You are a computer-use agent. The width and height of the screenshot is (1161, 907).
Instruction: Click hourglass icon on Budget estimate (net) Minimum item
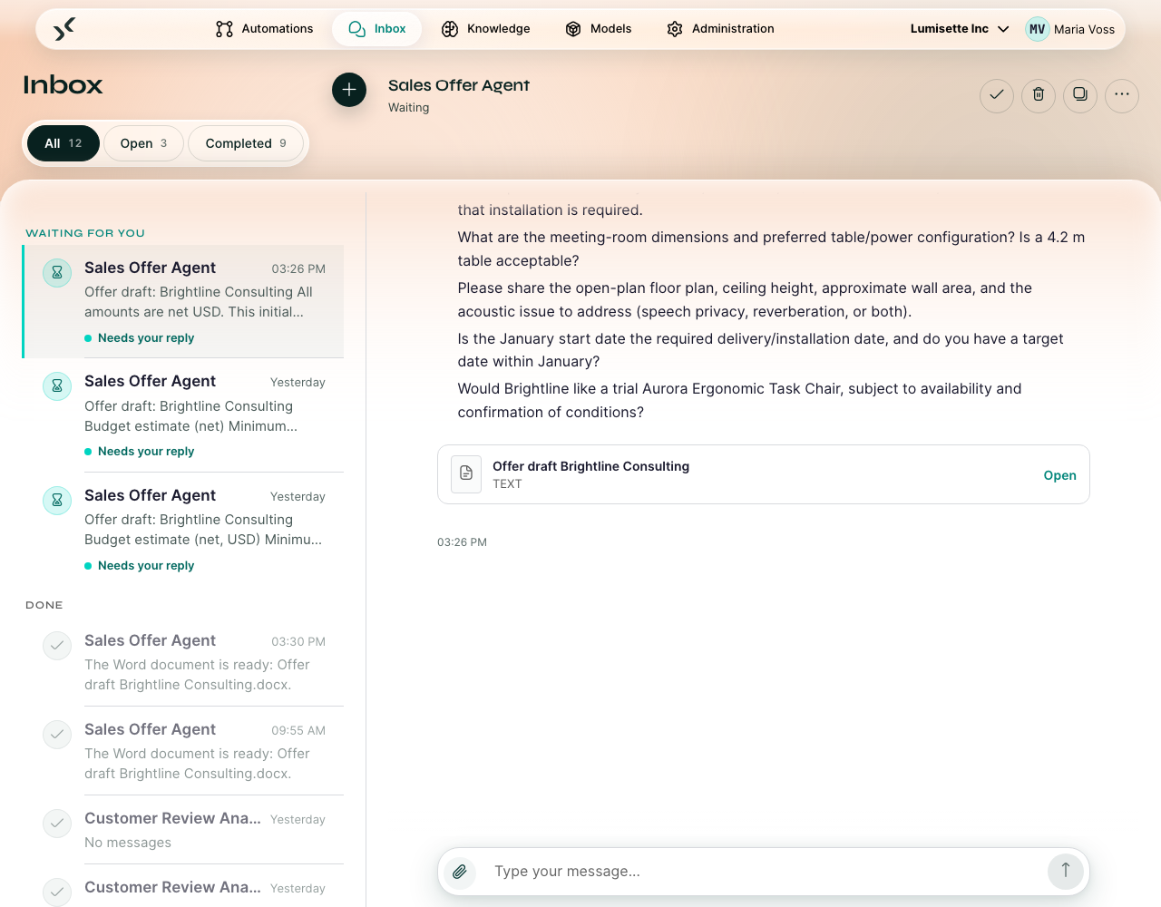point(57,386)
